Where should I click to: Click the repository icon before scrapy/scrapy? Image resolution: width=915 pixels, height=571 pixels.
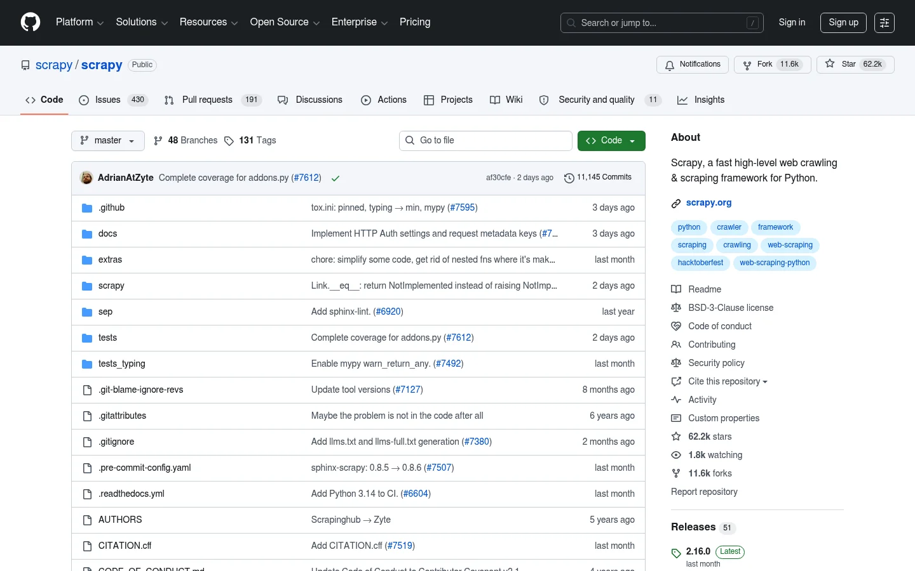tap(25, 65)
